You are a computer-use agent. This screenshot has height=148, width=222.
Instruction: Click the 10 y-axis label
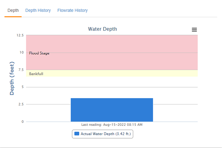pyautogui.click(x=21, y=53)
